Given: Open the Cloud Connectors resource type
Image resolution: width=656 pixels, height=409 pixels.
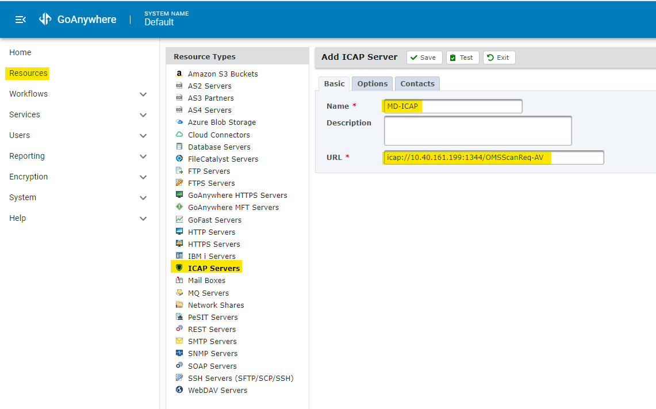Looking at the screenshot, I should point(219,135).
